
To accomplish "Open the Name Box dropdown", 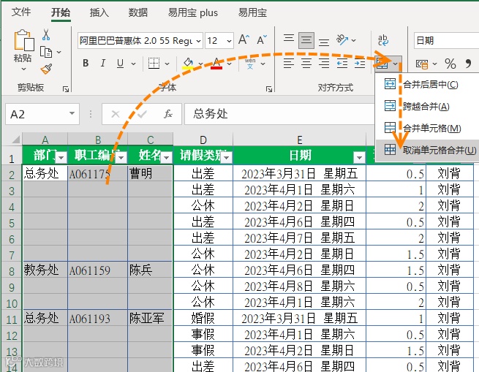I will click(x=72, y=113).
